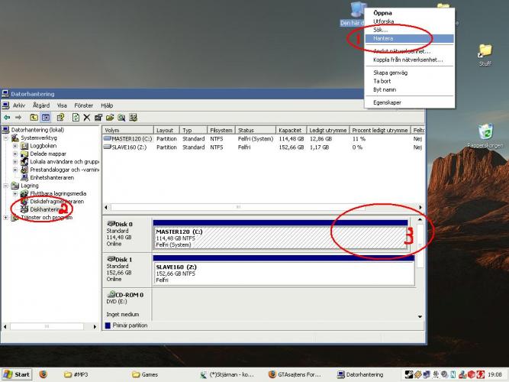Image resolution: width=509 pixels, height=382 pixels.
Task: Select Diskhantering in the left tree
Action: tap(46, 209)
